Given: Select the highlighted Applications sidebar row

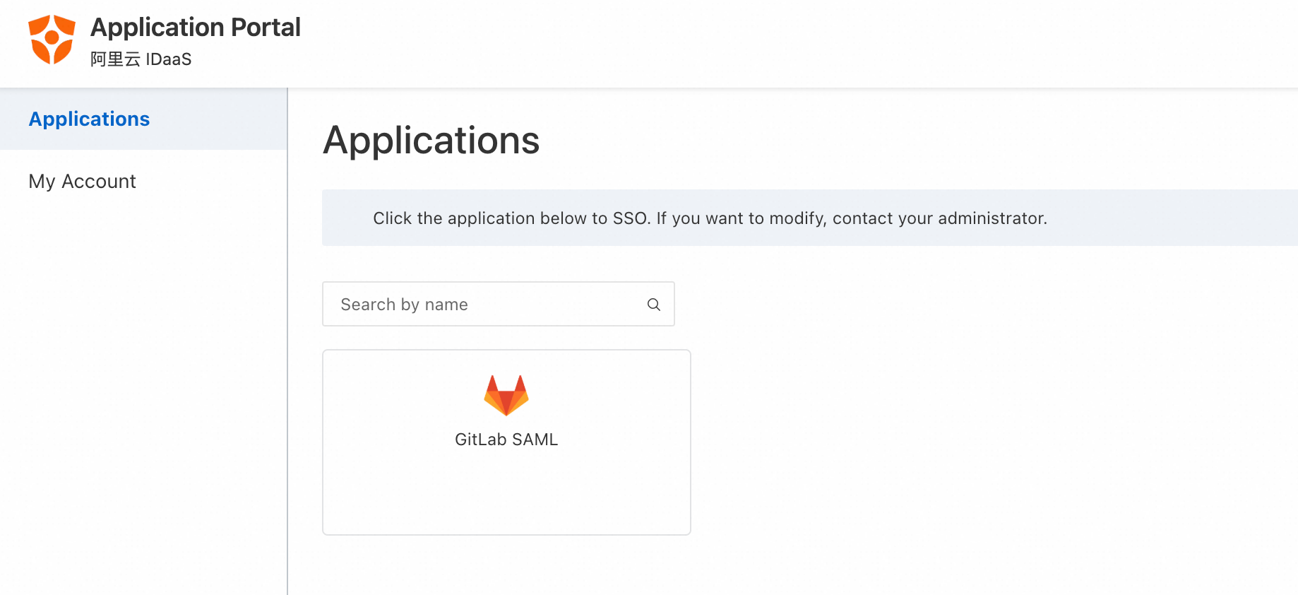Looking at the screenshot, I should [143, 119].
